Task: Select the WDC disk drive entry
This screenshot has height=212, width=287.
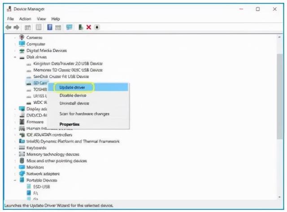Action: tap(40, 102)
